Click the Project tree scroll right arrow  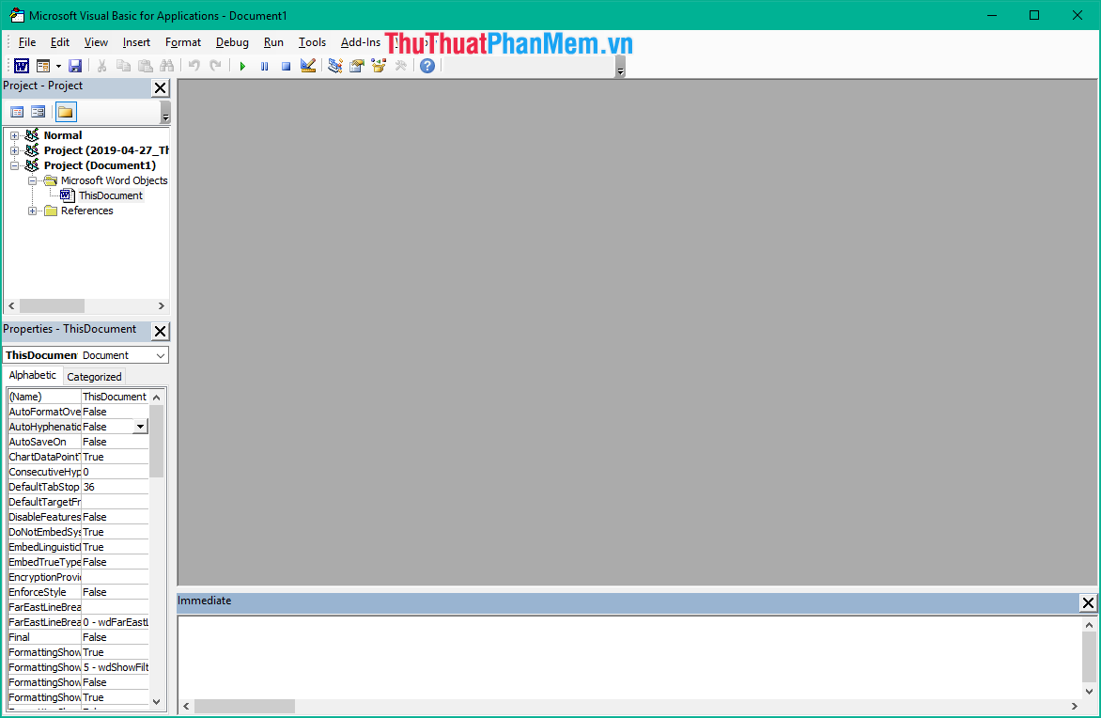(x=161, y=306)
